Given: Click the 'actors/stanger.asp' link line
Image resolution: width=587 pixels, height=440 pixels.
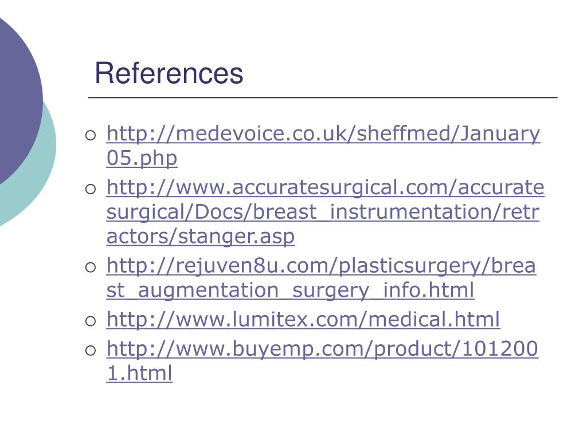Looking at the screenshot, I should pos(200,237).
